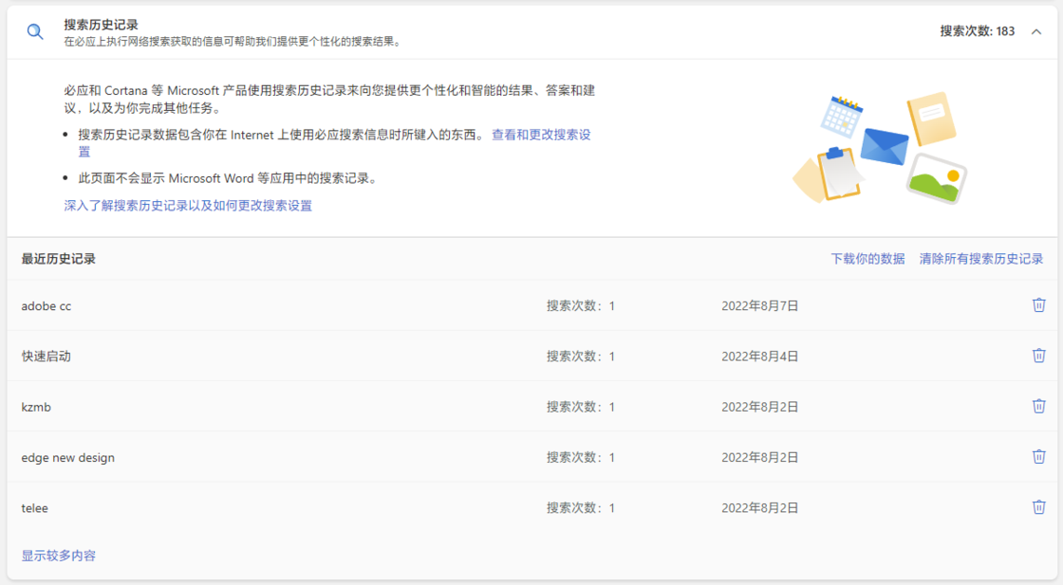Click the 搜索次数: 183 counter in header
Image resolution: width=1063 pixels, height=585 pixels.
[977, 31]
